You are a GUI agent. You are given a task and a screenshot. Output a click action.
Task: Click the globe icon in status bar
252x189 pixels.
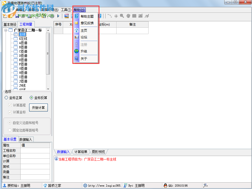(85, 186)
